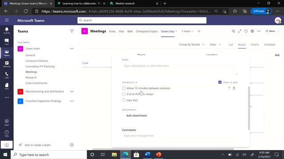
Task: Toggle Show on card checkbox
Action: pyautogui.click(x=220, y=82)
